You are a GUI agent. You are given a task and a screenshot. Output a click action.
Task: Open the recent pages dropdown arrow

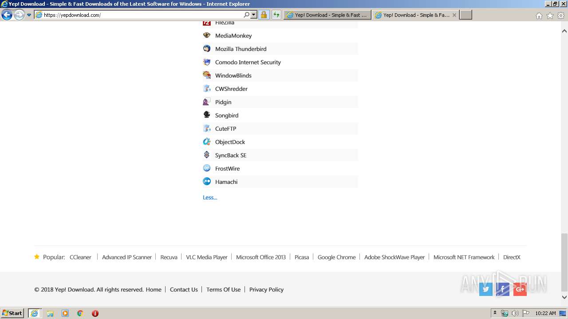coord(29,15)
